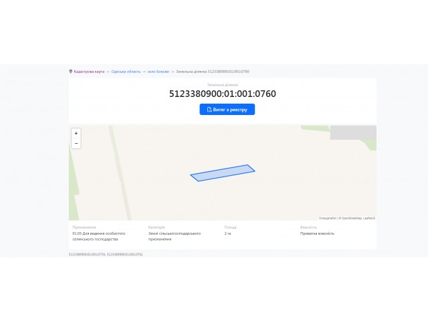428x321 pixels.
Task: Open the село Бокове breadcrumb link
Action: (158, 72)
